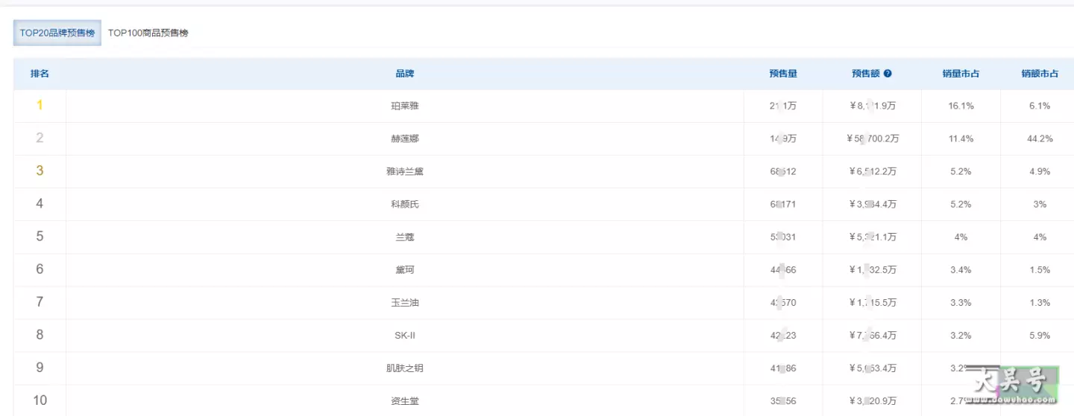Image resolution: width=1074 pixels, height=416 pixels.
Task: Click SK-II row's 预售量 cell
Action: 783,336
